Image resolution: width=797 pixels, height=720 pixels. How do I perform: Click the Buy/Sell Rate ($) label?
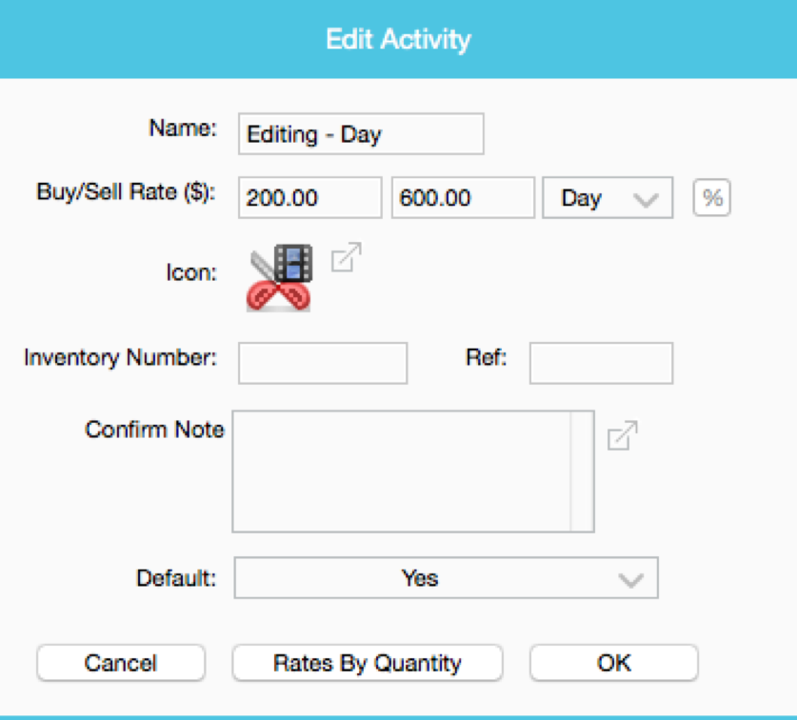tap(127, 192)
